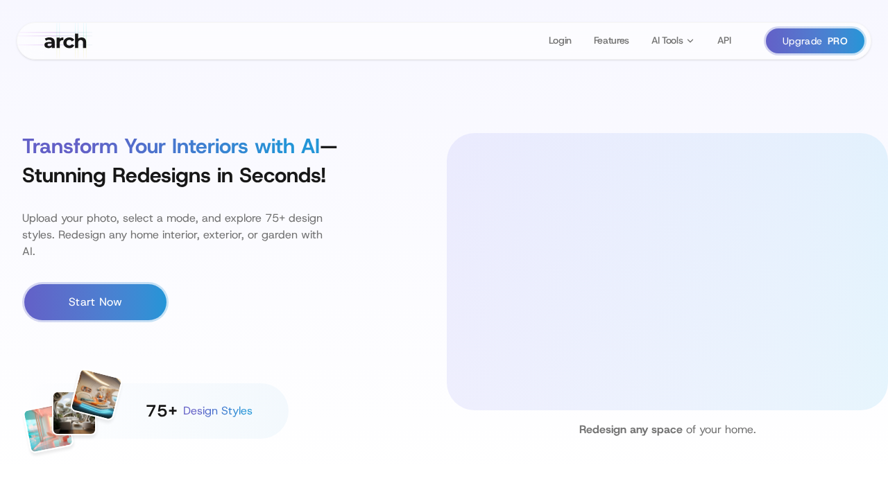Click the large blue preview panel
Screen dimensions: 888x499
667,272
